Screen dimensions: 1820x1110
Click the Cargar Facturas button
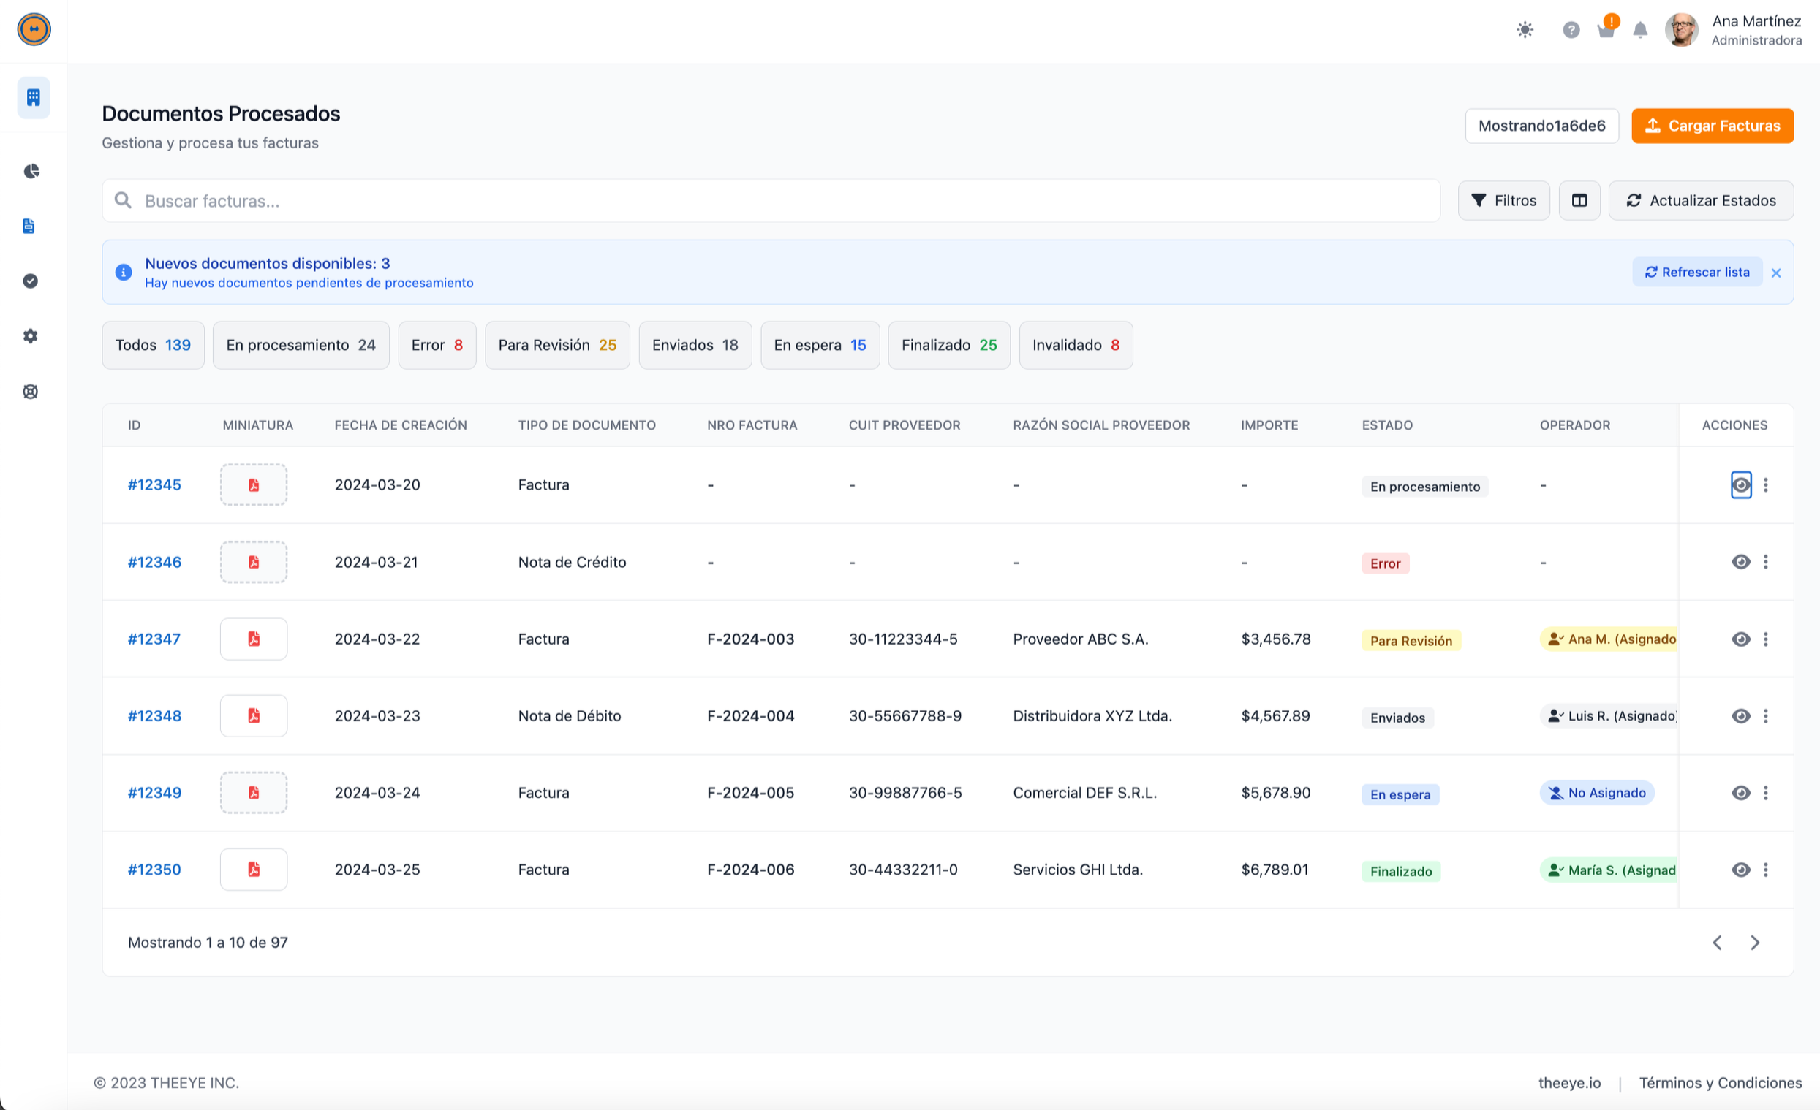tap(1712, 126)
